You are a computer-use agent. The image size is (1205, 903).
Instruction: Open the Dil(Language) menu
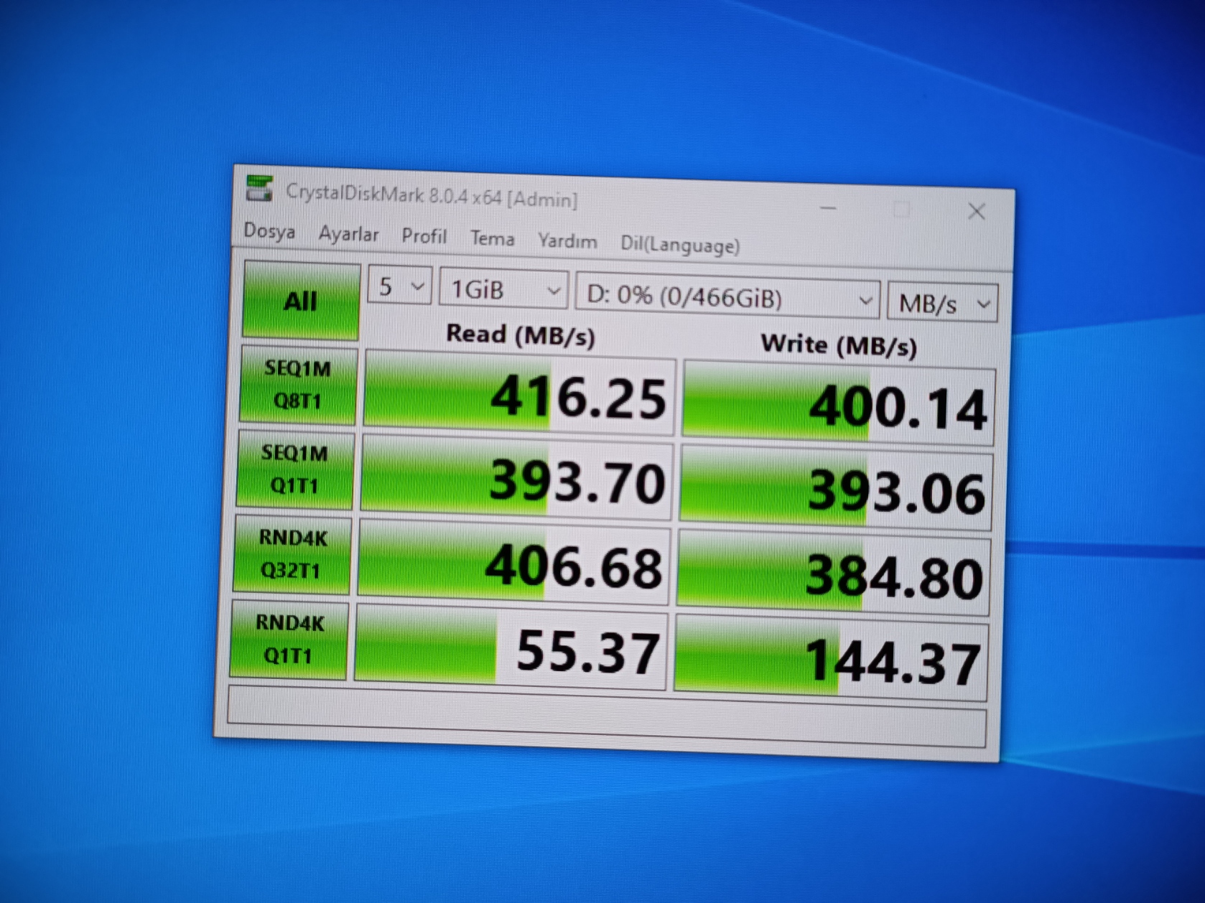coord(679,245)
